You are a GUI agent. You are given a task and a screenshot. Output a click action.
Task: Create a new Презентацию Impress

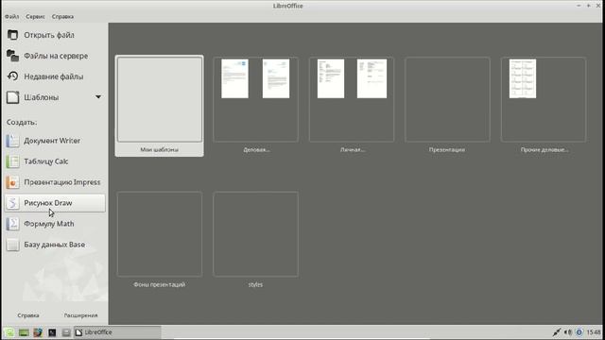(x=55, y=182)
